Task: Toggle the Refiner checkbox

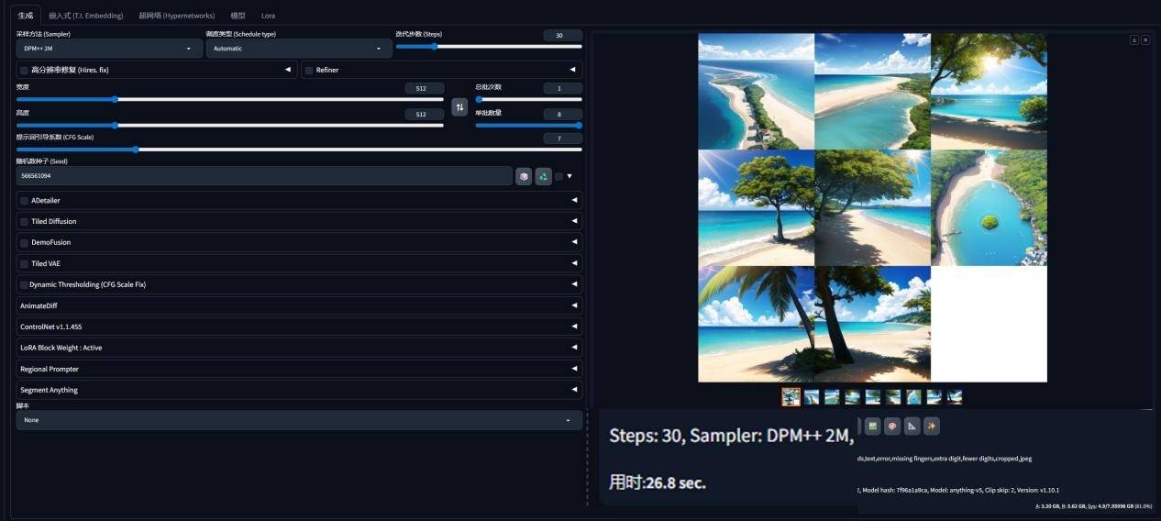Action: 309,71
